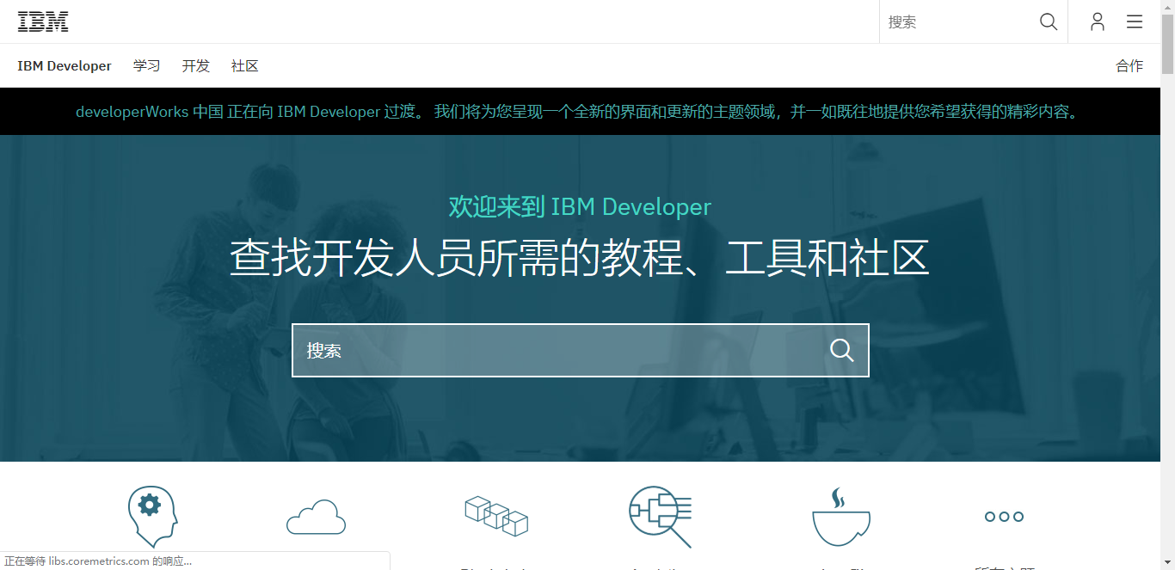Open the 社区 menu
Image resolution: width=1175 pixels, height=570 pixels.
(245, 66)
